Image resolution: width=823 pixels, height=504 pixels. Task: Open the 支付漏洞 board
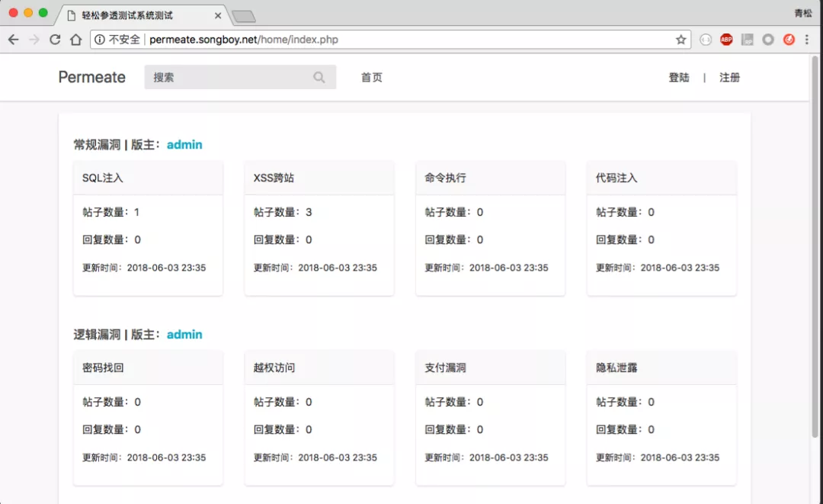tap(445, 368)
